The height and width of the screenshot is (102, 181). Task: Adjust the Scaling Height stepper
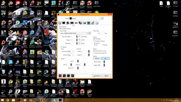(x=104, y=65)
